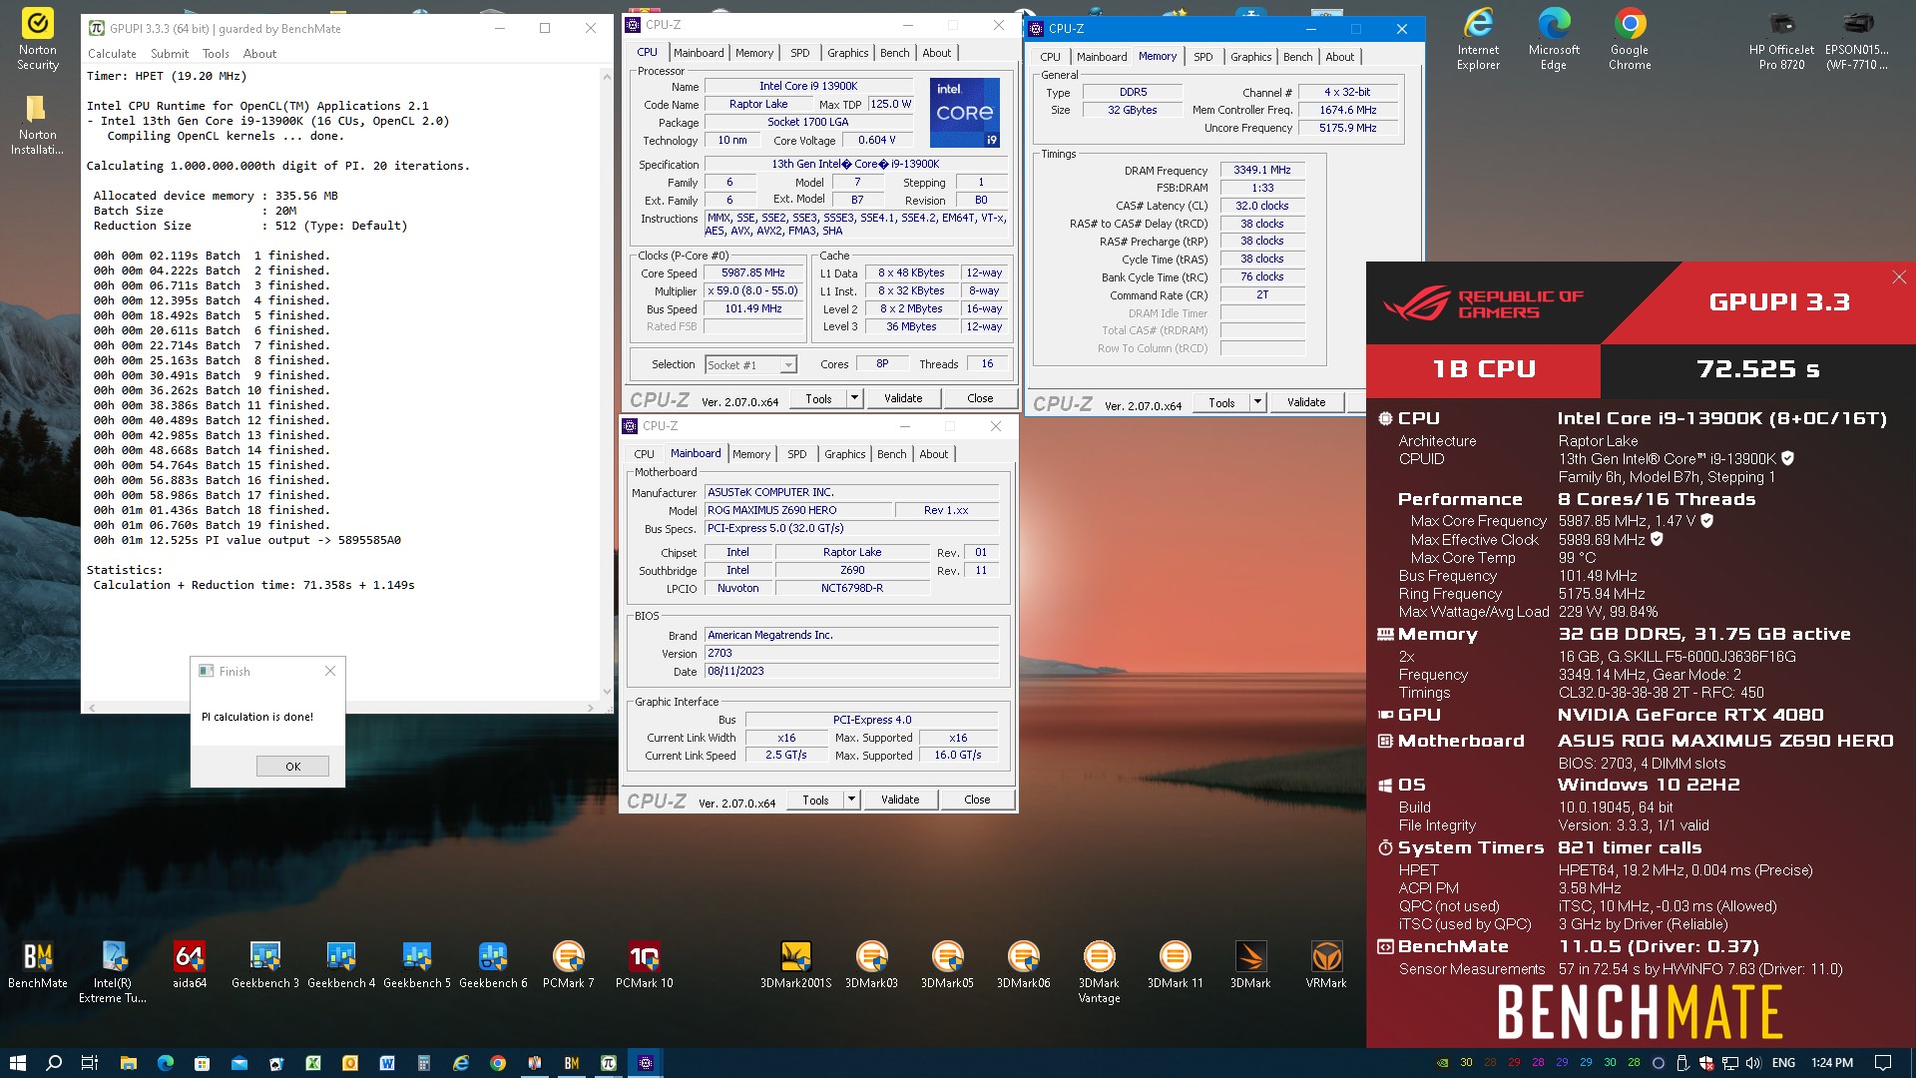The width and height of the screenshot is (1916, 1078).
Task: Launch 3DMark Vantage shortcut
Action: [x=1099, y=971]
